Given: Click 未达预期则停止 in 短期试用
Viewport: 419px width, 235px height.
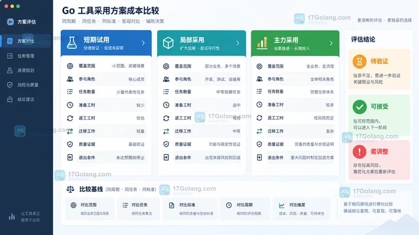Looking at the screenshot, I should point(130,157).
